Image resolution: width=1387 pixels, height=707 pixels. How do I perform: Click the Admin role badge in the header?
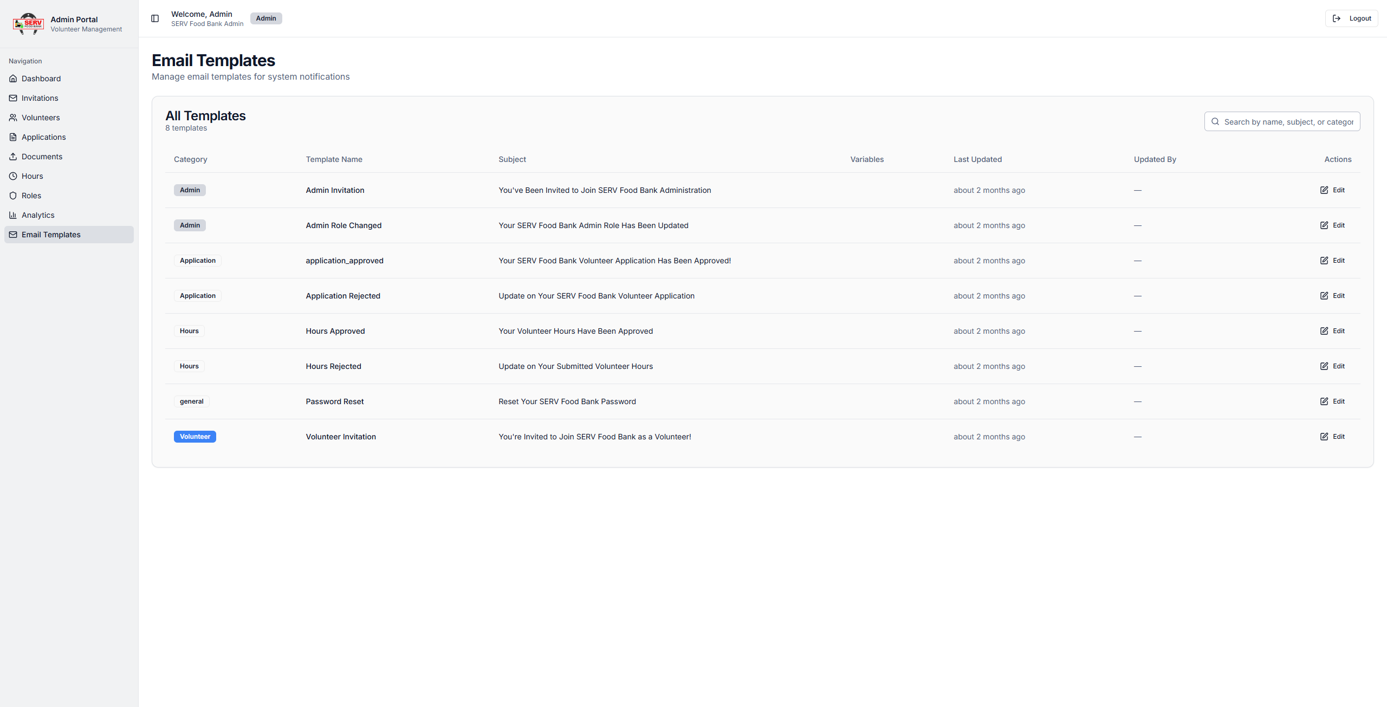(266, 18)
